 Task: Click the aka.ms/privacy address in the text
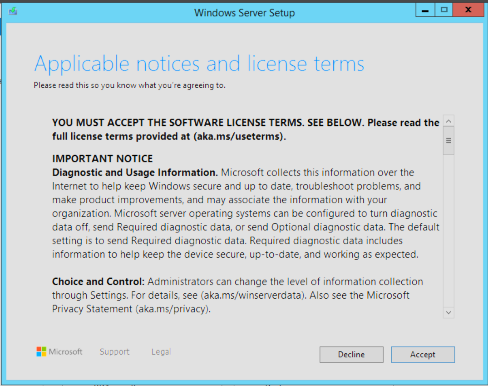[x=178, y=309]
